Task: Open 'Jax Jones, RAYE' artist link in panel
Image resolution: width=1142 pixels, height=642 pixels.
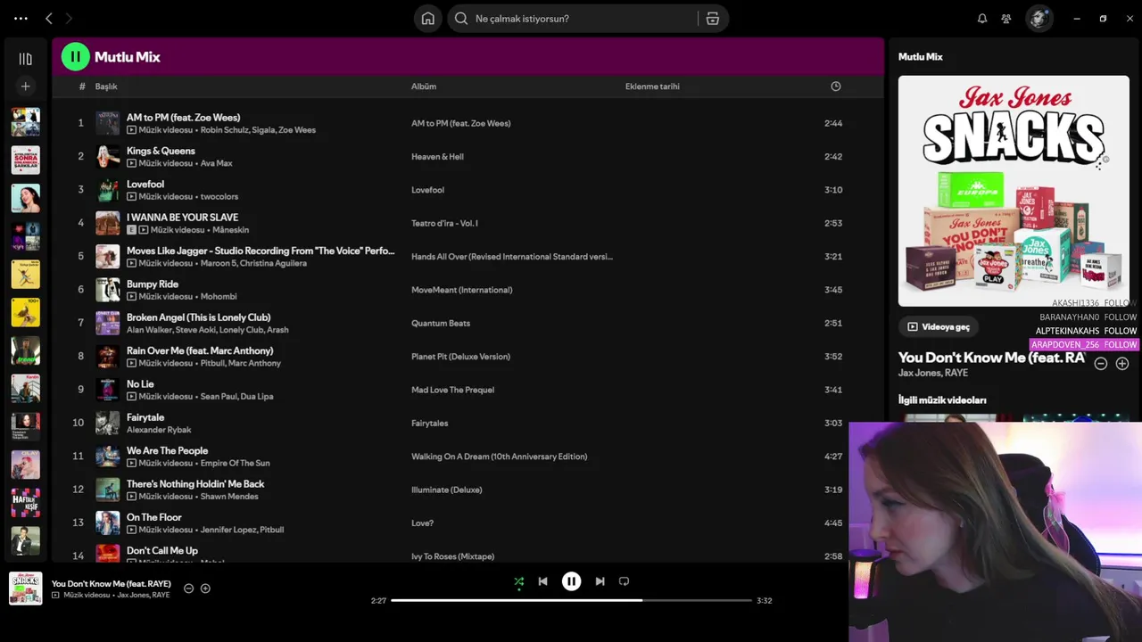Action: (933, 373)
